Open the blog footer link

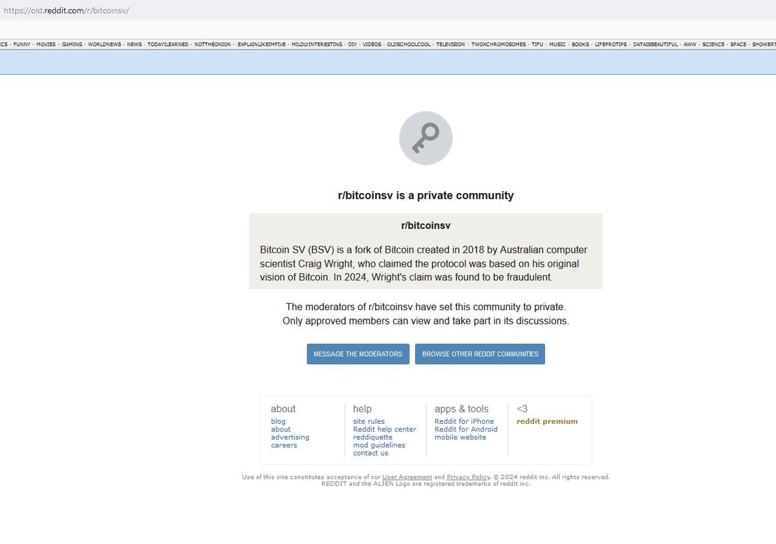(x=278, y=421)
